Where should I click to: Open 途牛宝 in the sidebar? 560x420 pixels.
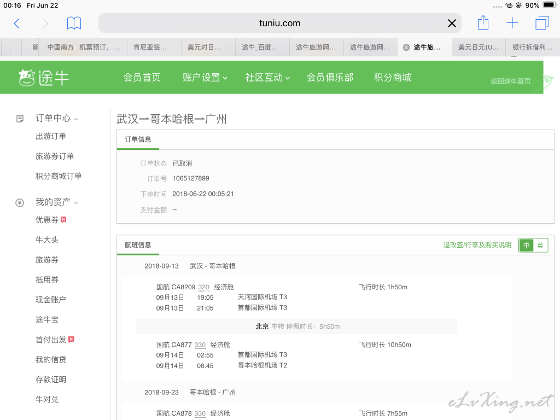(x=47, y=319)
